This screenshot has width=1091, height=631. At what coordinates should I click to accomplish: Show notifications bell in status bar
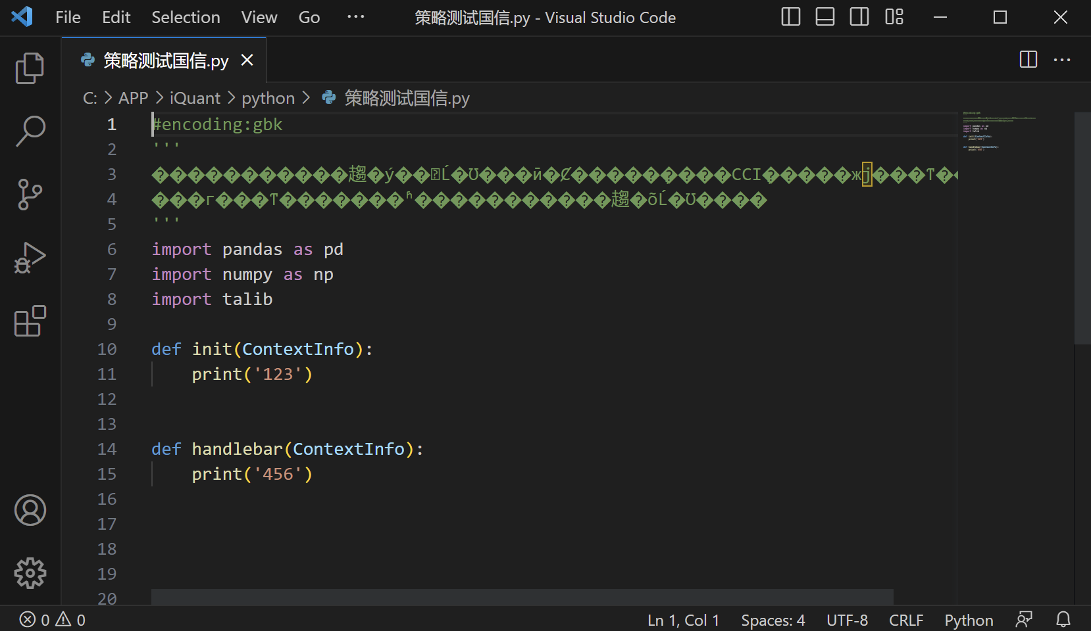1063,620
